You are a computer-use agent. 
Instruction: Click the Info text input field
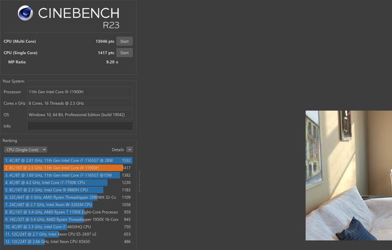[x=80, y=126]
